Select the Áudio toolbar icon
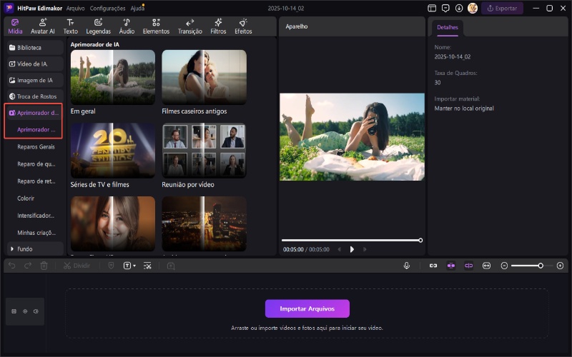This screenshot has width=572, height=357. click(127, 26)
